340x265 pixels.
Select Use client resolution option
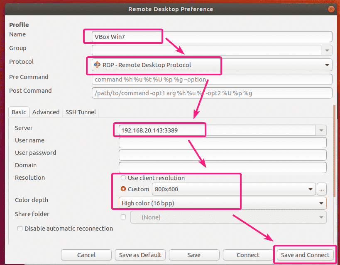pyautogui.click(x=123, y=178)
